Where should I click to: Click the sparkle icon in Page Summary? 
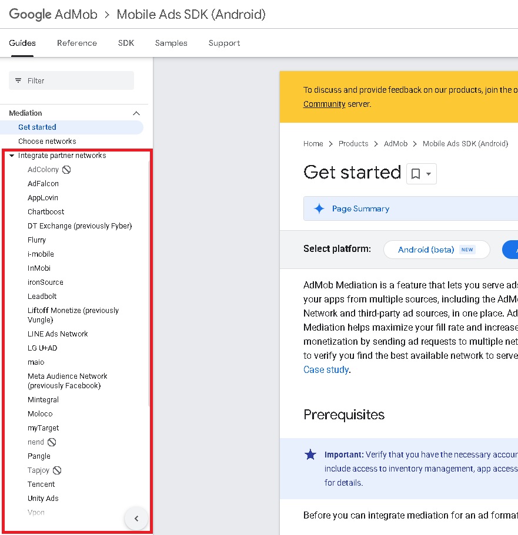(319, 208)
